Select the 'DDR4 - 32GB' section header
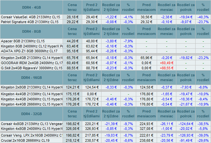Image resolution: width=211 pixels, height=143 pixels. point(31,114)
